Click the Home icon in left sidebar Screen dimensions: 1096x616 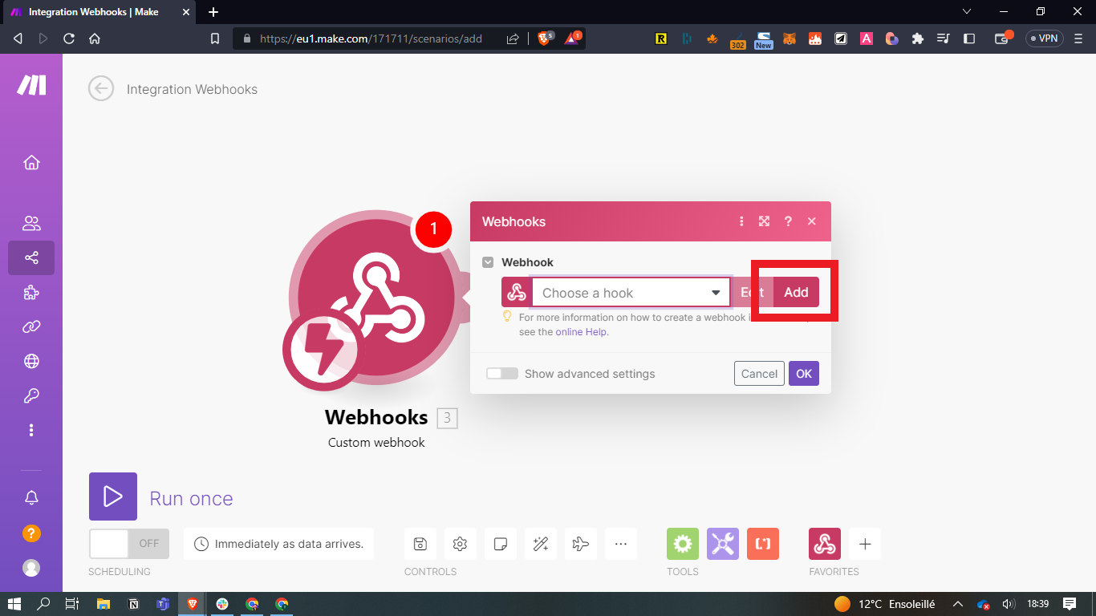pyautogui.click(x=31, y=163)
